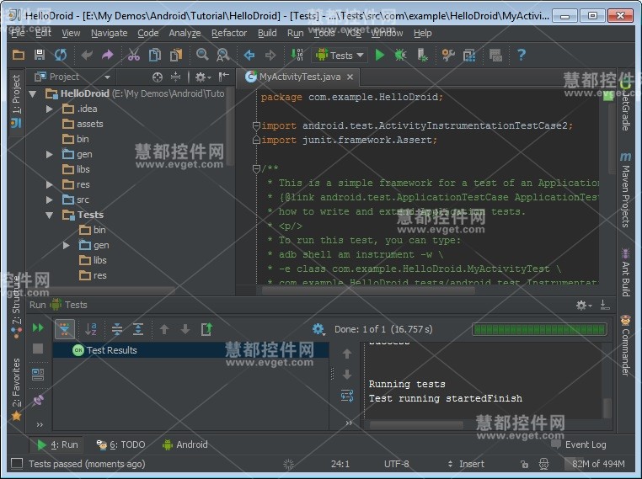
Task: Open the 6: TODO tool window
Action: click(x=120, y=444)
